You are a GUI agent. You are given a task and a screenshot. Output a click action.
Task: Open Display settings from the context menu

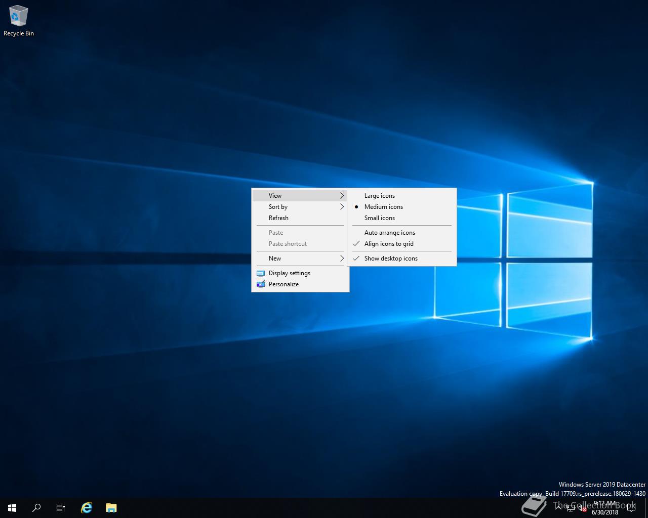pyautogui.click(x=300, y=273)
